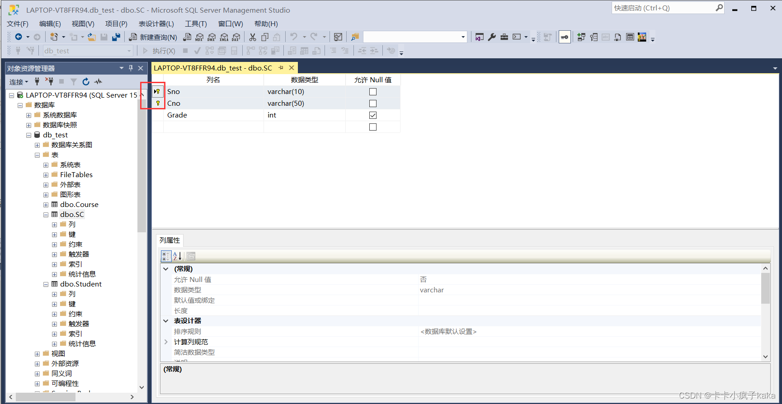The width and height of the screenshot is (782, 404).
Task: Click the DAX query icon
Action: point(236,37)
